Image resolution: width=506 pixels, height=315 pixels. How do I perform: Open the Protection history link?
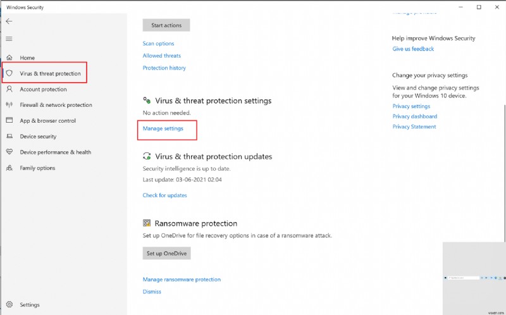(164, 68)
